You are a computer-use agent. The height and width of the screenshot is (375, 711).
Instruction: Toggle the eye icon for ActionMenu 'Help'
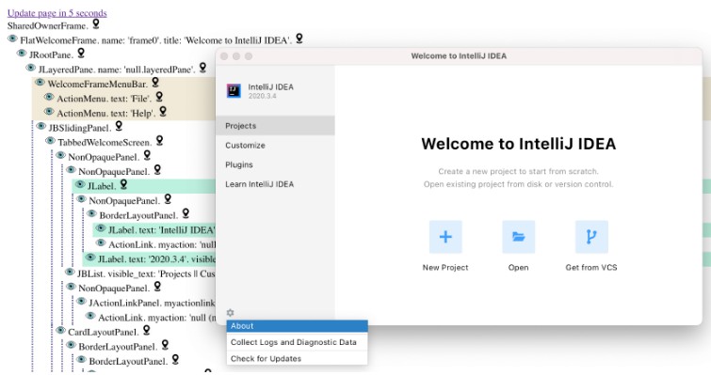49,112
